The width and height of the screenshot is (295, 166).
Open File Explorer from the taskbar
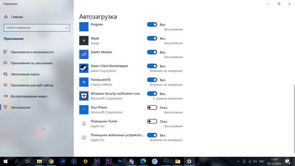pyautogui.click(x=39, y=161)
